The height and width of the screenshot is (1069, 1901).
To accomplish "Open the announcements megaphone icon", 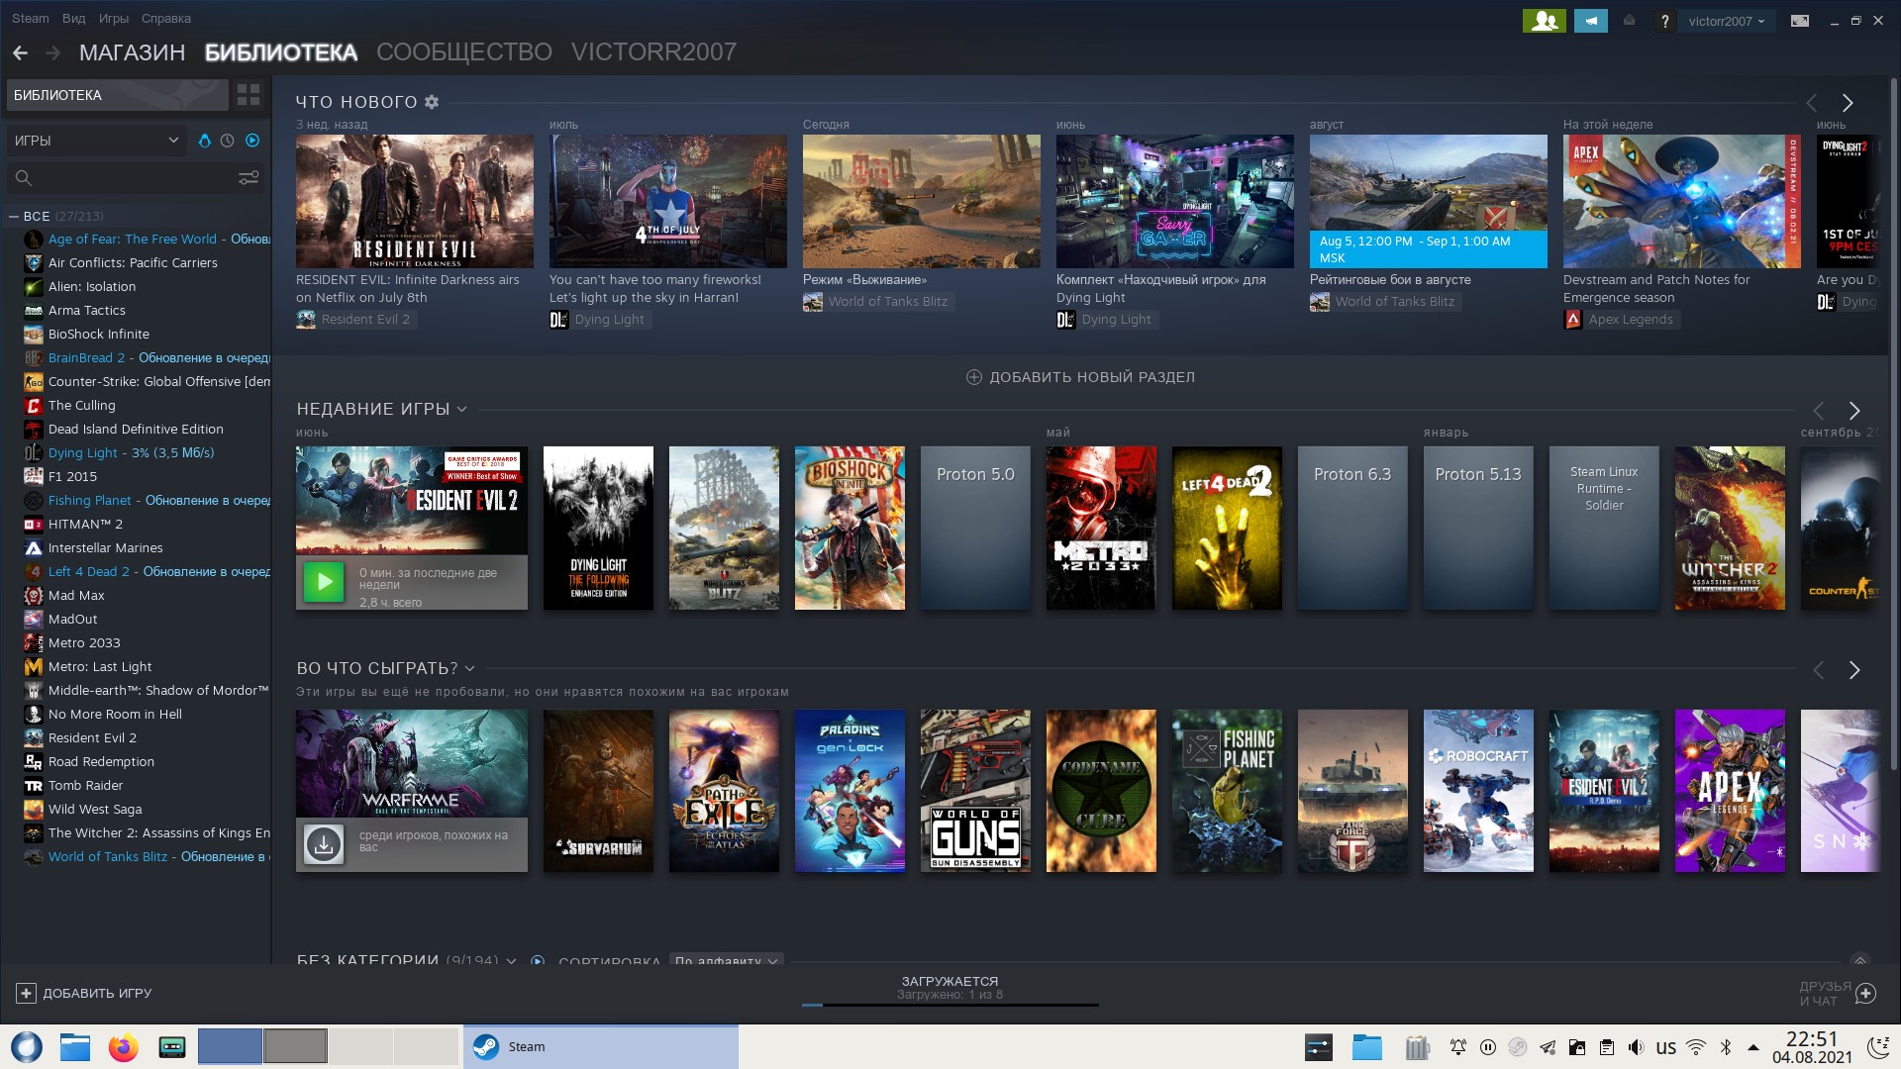I will pyautogui.click(x=1591, y=21).
